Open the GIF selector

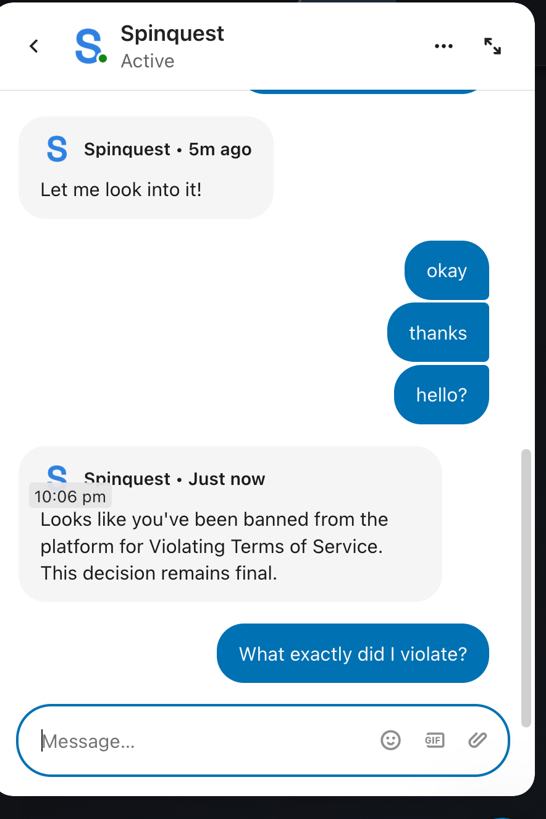[x=435, y=740]
